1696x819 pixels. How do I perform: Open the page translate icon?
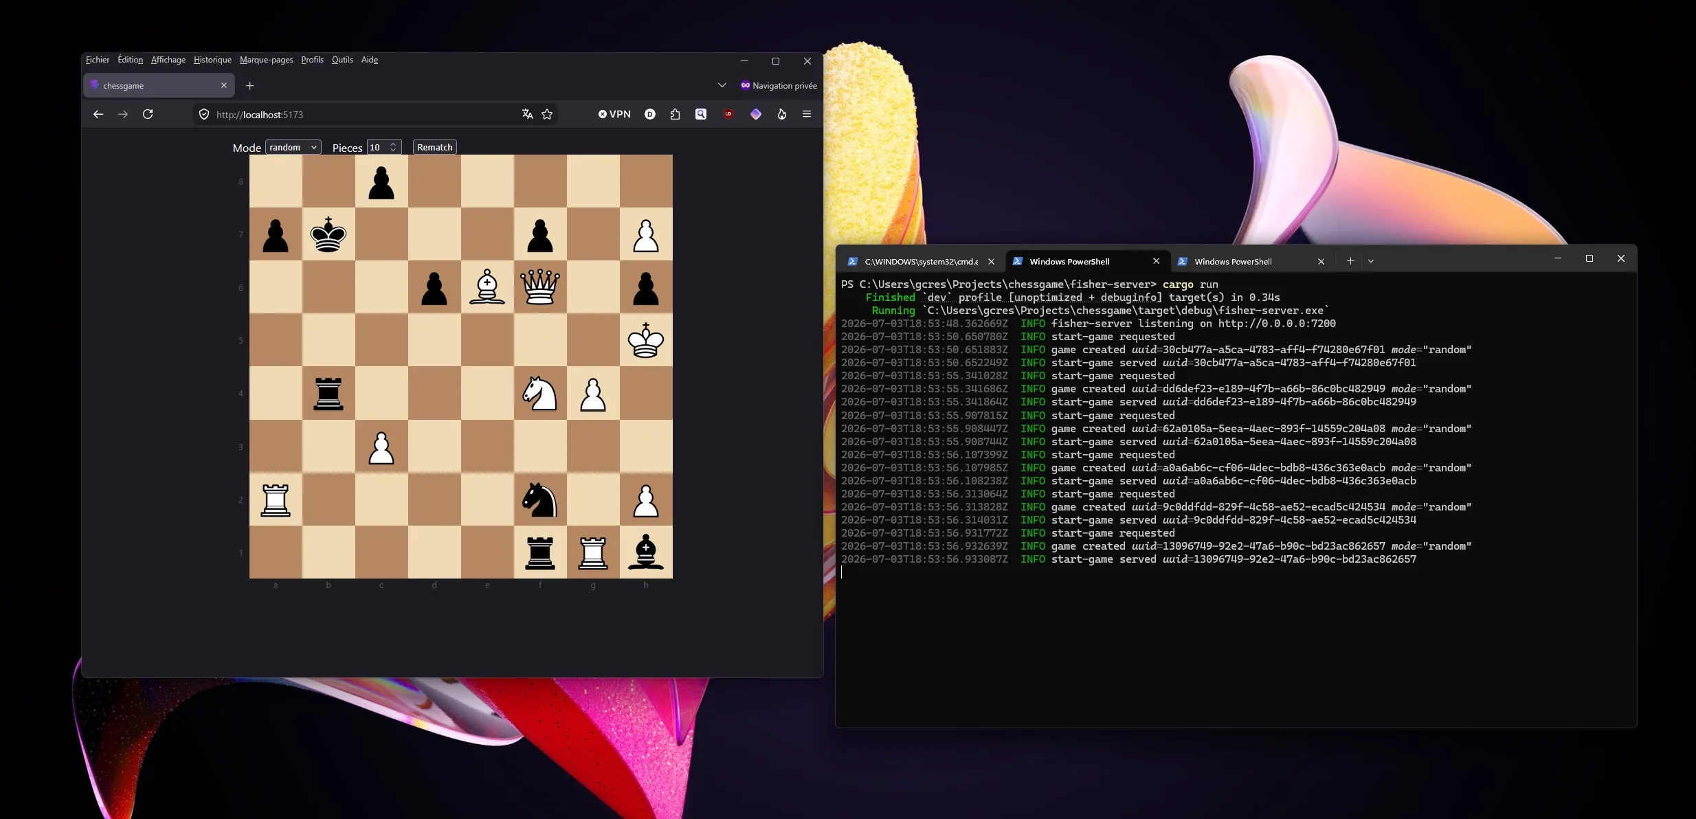click(x=527, y=114)
